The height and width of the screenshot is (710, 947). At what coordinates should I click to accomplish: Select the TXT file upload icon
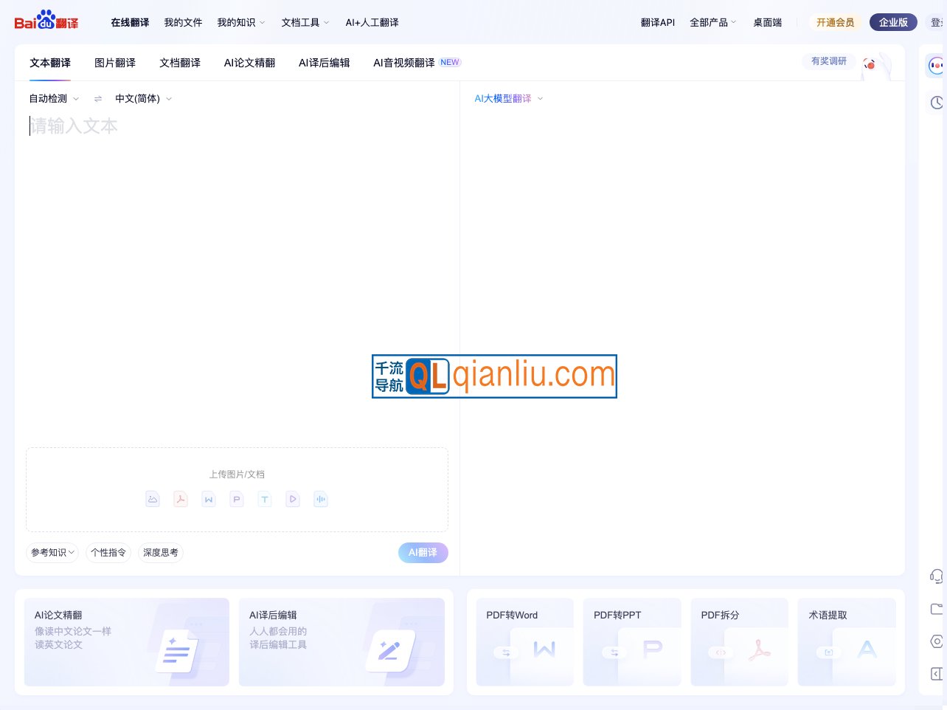[265, 499]
